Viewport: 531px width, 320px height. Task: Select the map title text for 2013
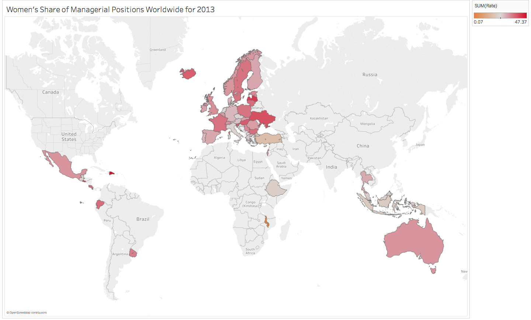[110, 10]
